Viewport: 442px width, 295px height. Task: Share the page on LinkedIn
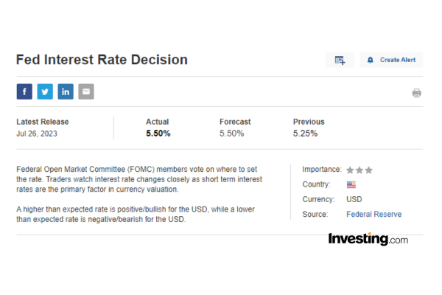pyautogui.click(x=66, y=91)
